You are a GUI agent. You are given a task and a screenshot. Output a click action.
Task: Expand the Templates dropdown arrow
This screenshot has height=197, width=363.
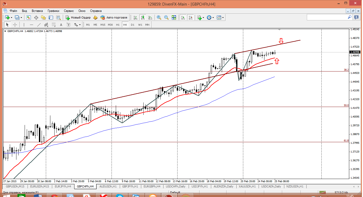[x=223, y=18]
